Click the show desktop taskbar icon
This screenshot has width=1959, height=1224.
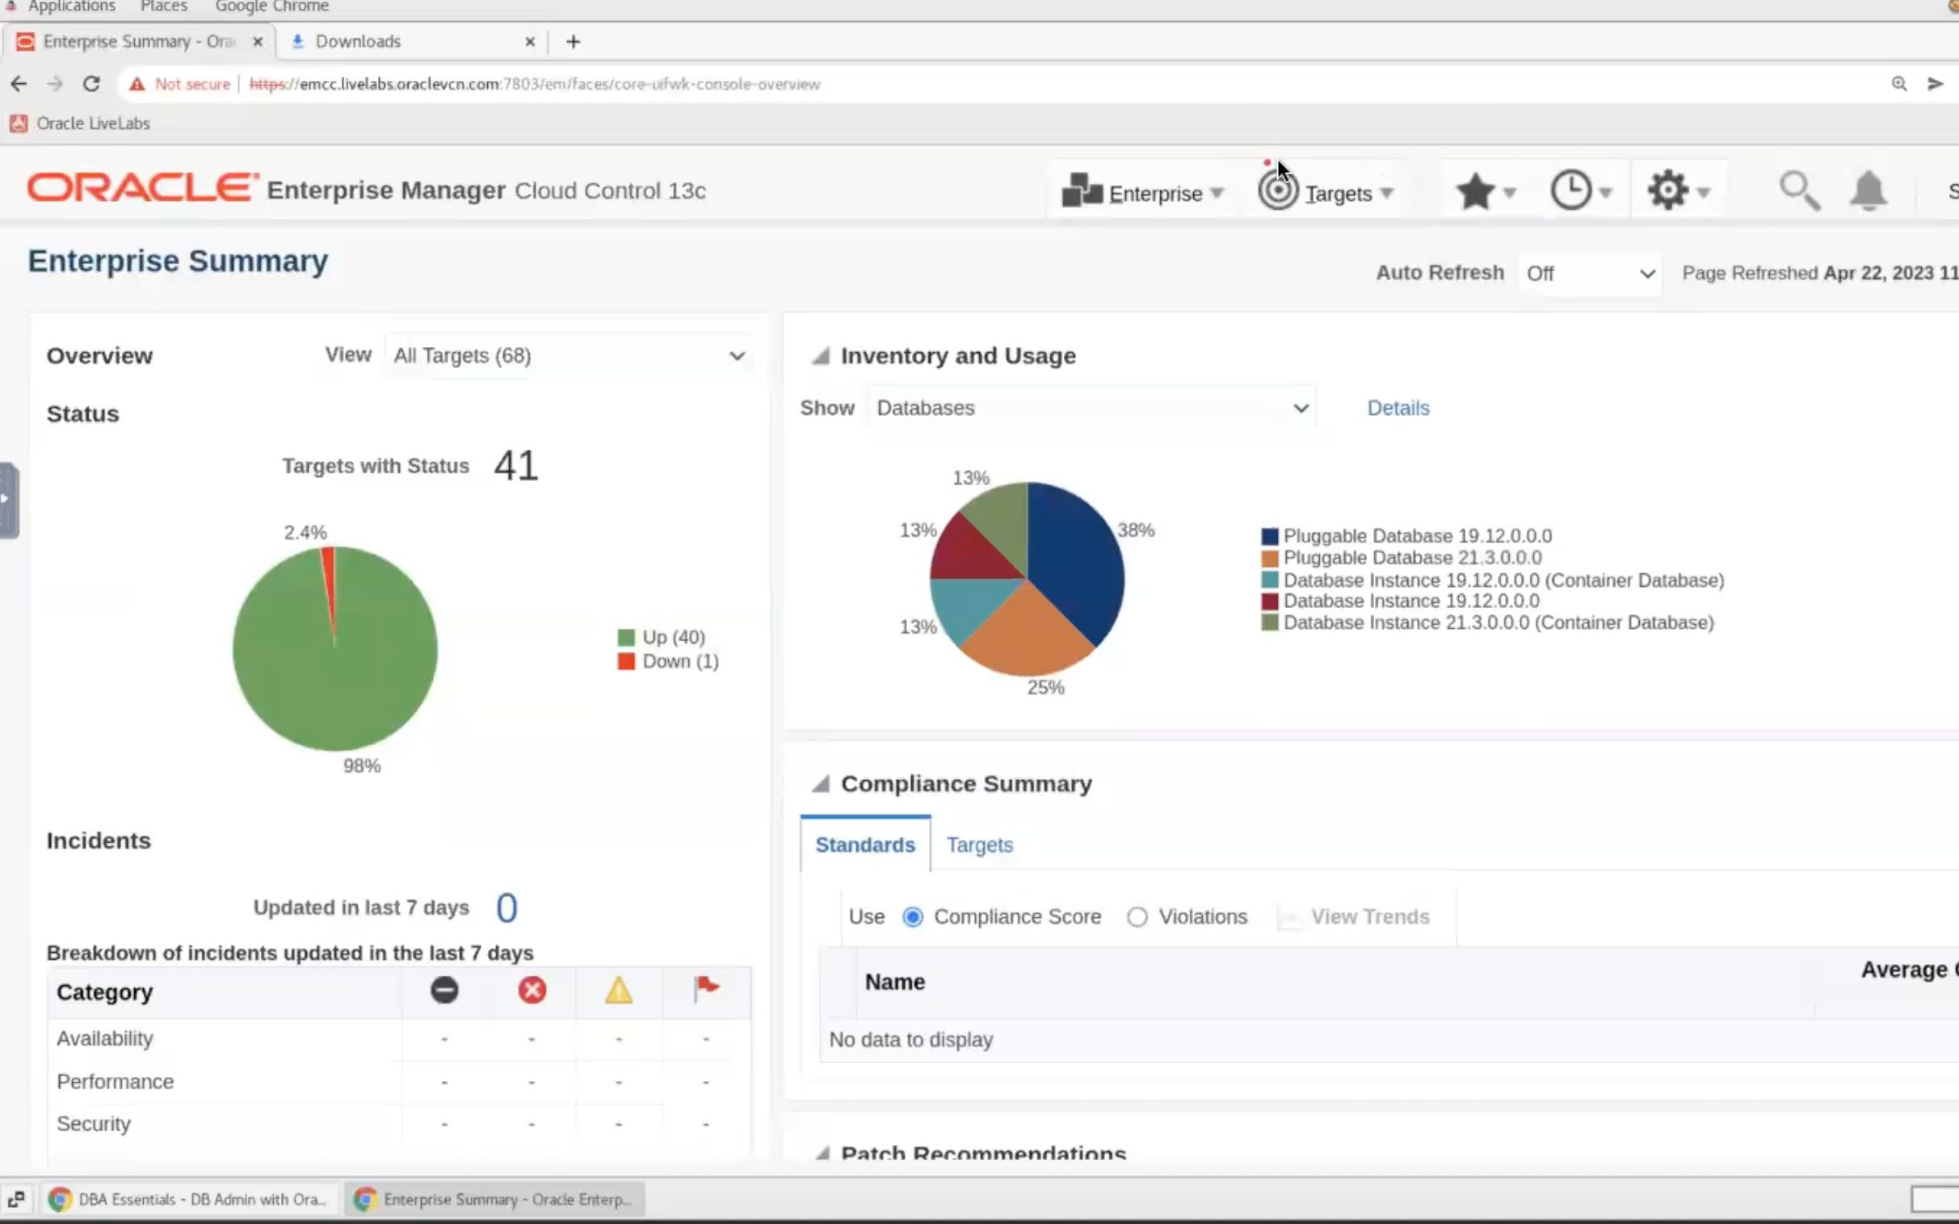16,1199
